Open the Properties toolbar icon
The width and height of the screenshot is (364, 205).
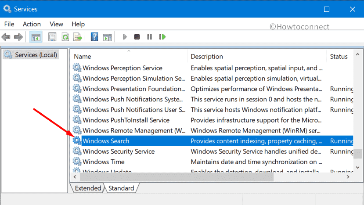[x=52, y=37]
